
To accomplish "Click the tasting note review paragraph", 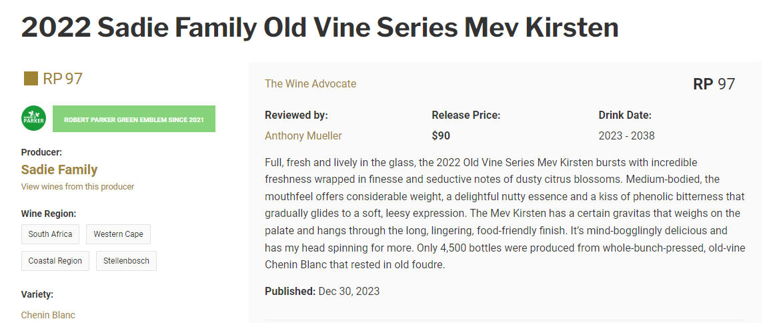I will point(504,214).
